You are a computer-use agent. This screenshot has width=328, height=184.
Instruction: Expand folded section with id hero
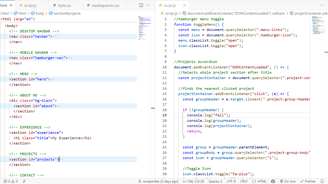pyautogui.click(x=53, y=79)
